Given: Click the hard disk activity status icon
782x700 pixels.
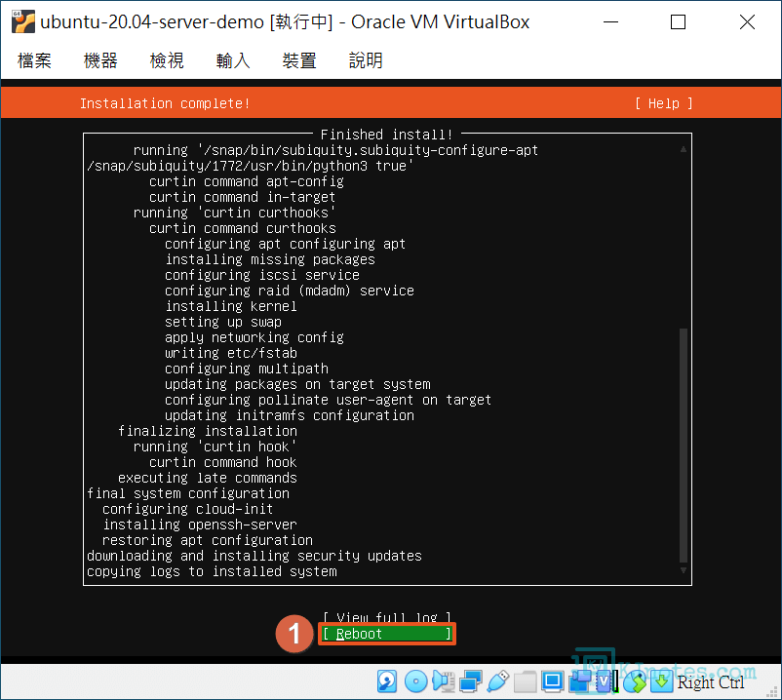Looking at the screenshot, I should tap(387, 681).
